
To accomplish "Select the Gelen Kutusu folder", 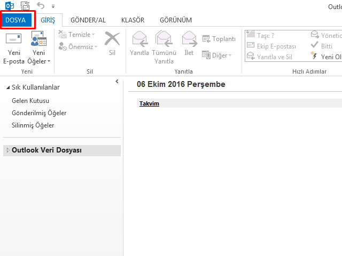I will [x=30, y=100].
